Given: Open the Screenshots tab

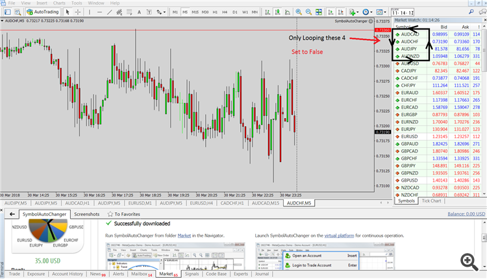Looking at the screenshot, I should point(86,214).
